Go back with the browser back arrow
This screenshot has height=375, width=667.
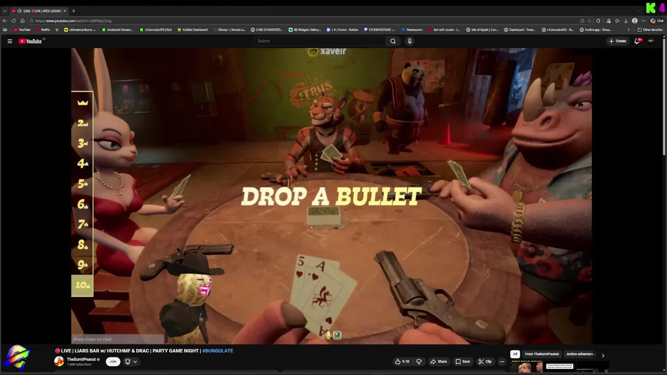6,21
